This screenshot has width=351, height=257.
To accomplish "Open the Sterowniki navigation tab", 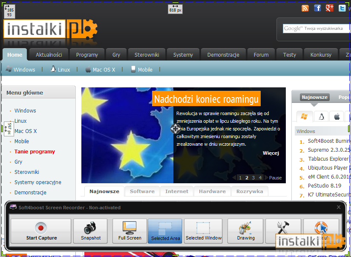I will click(147, 55).
